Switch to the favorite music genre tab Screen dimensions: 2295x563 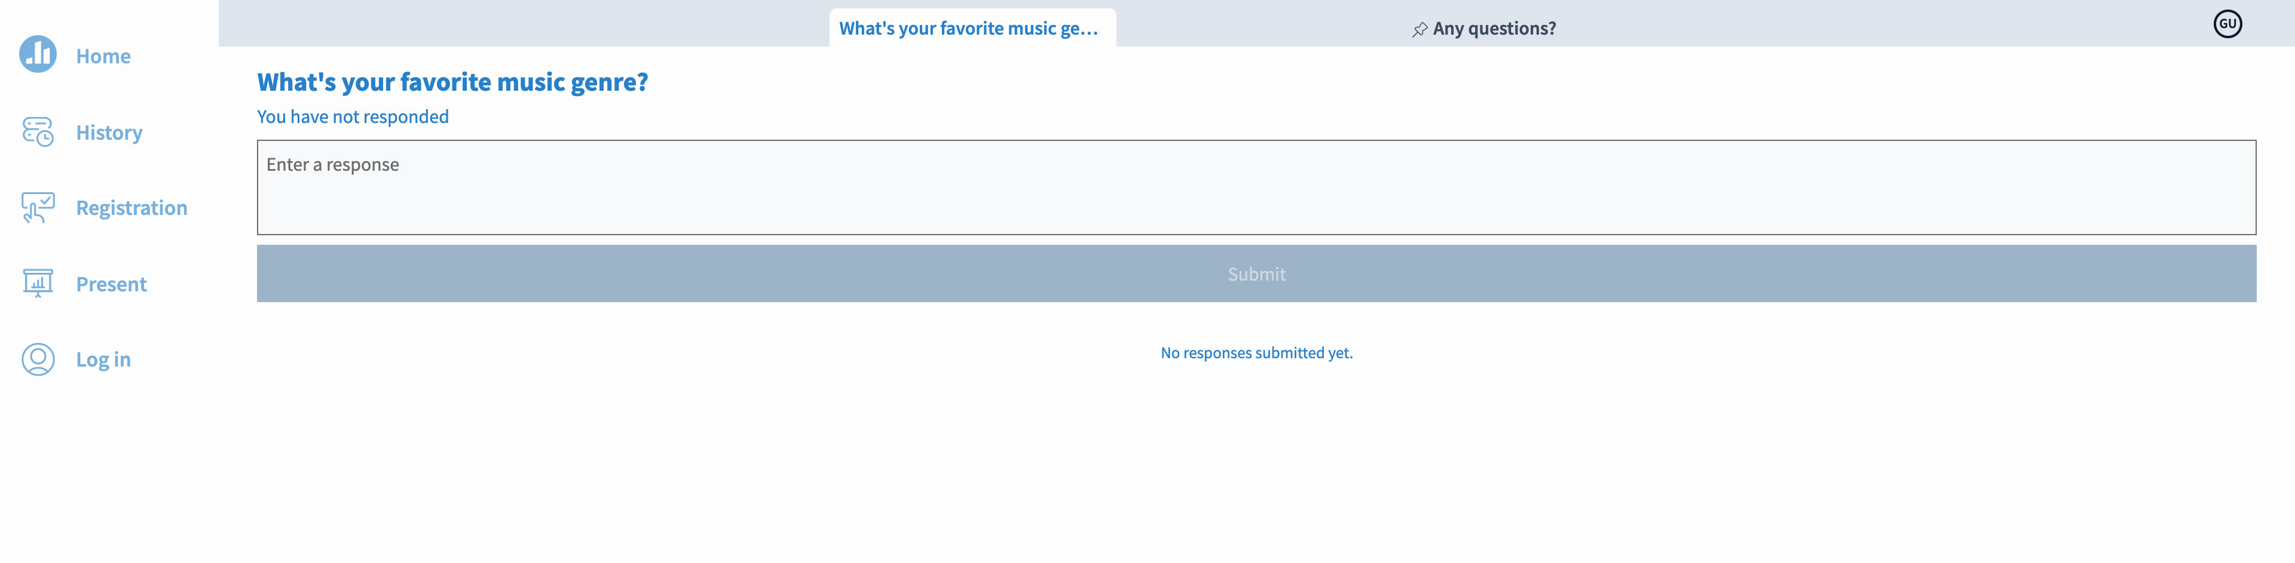click(972, 27)
